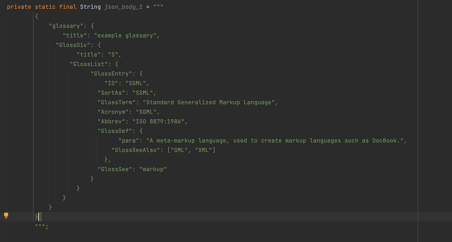Click the text "A meta-markup language"

click(x=188, y=140)
